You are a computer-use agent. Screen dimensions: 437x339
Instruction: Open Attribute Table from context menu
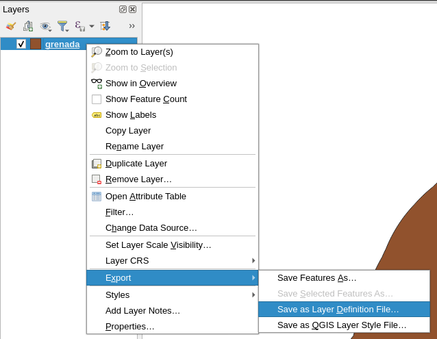coord(173,197)
